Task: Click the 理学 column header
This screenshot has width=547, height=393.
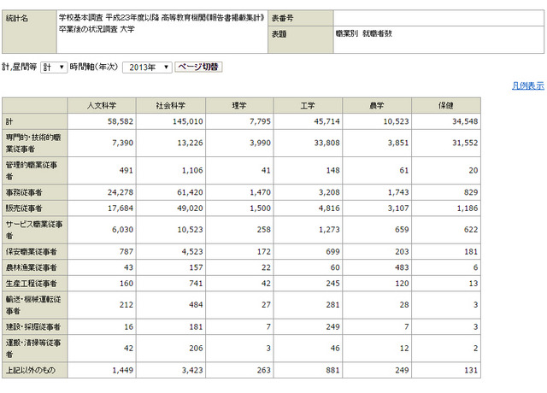Action: pyautogui.click(x=239, y=105)
